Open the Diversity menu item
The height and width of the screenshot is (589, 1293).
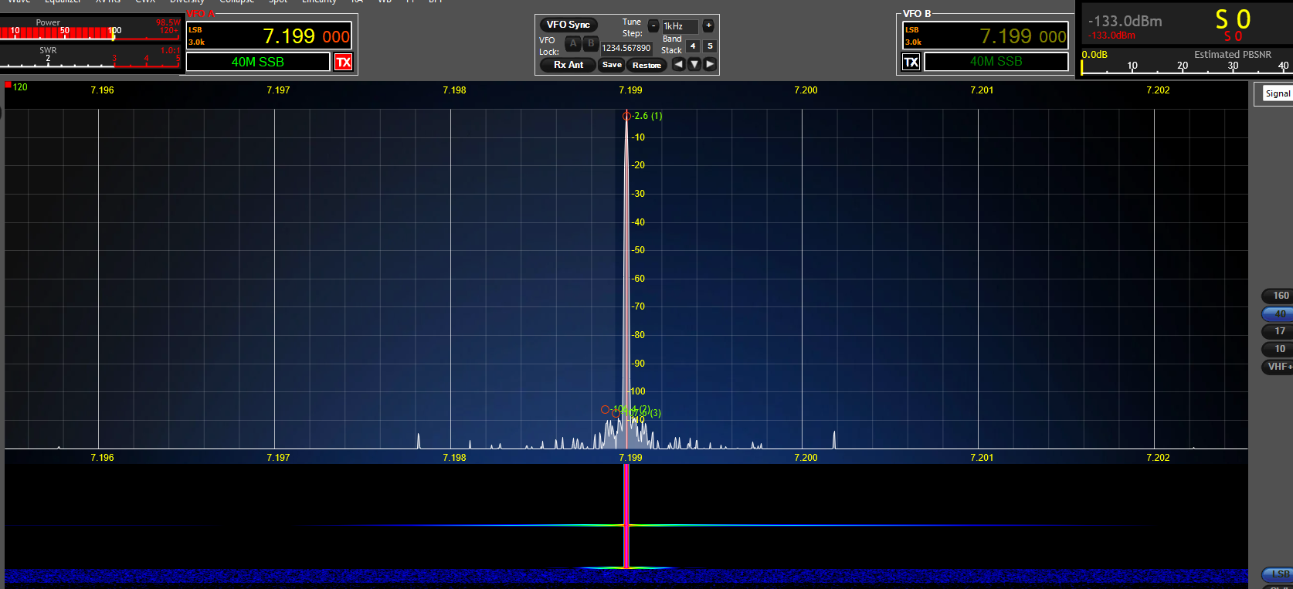tap(187, 2)
